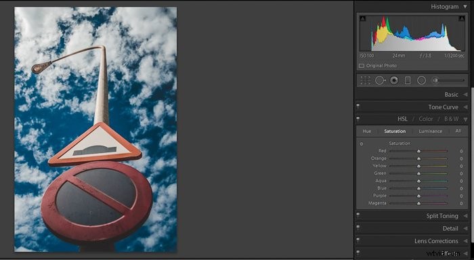Switch panel mode to B&W
The image size is (474, 260).
click(x=452, y=119)
